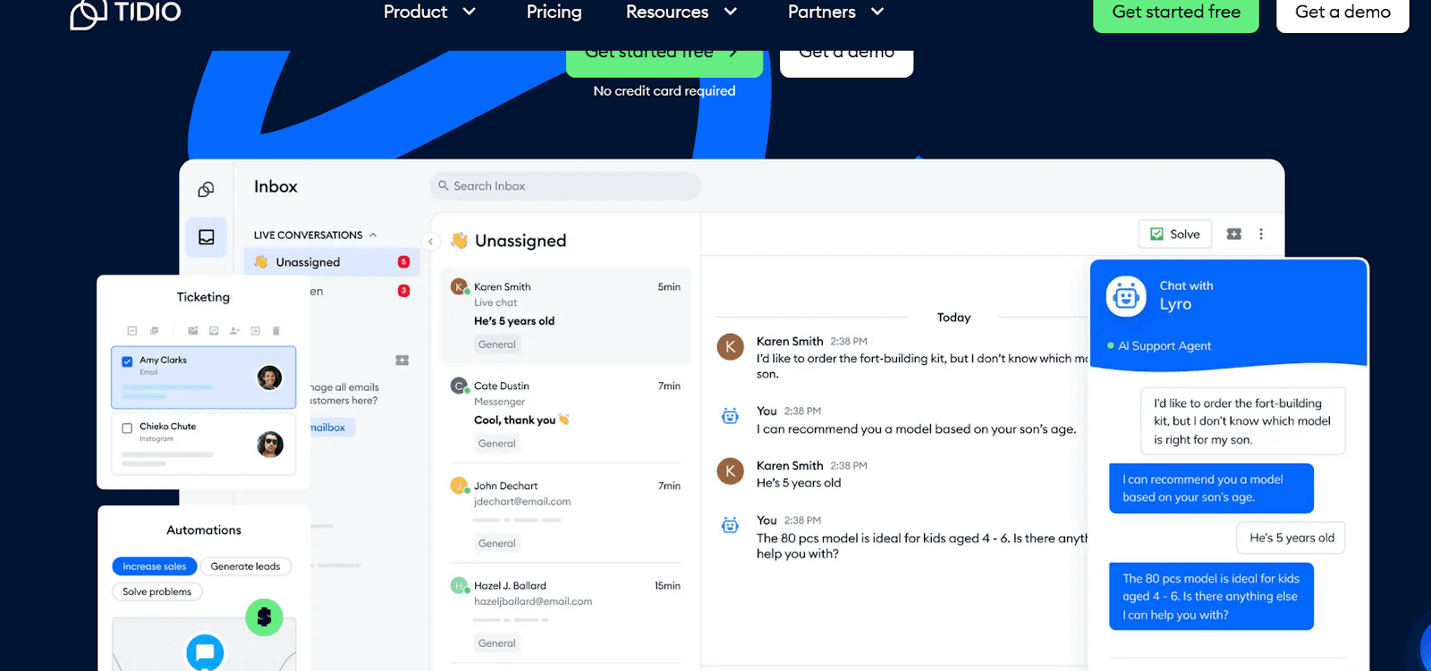Click the Search Inbox field
The height and width of the screenshot is (671, 1431).
572,186
